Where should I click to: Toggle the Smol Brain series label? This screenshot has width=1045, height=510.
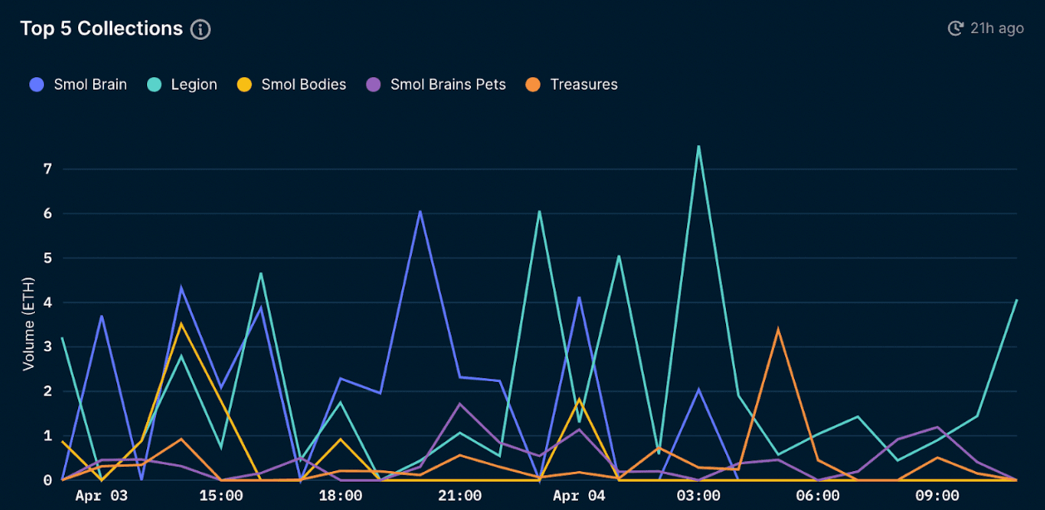(x=90, y=85)
